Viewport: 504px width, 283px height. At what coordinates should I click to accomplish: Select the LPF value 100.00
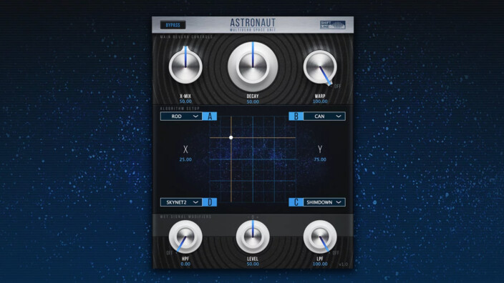pyautogui.click(x=320, y=264)
